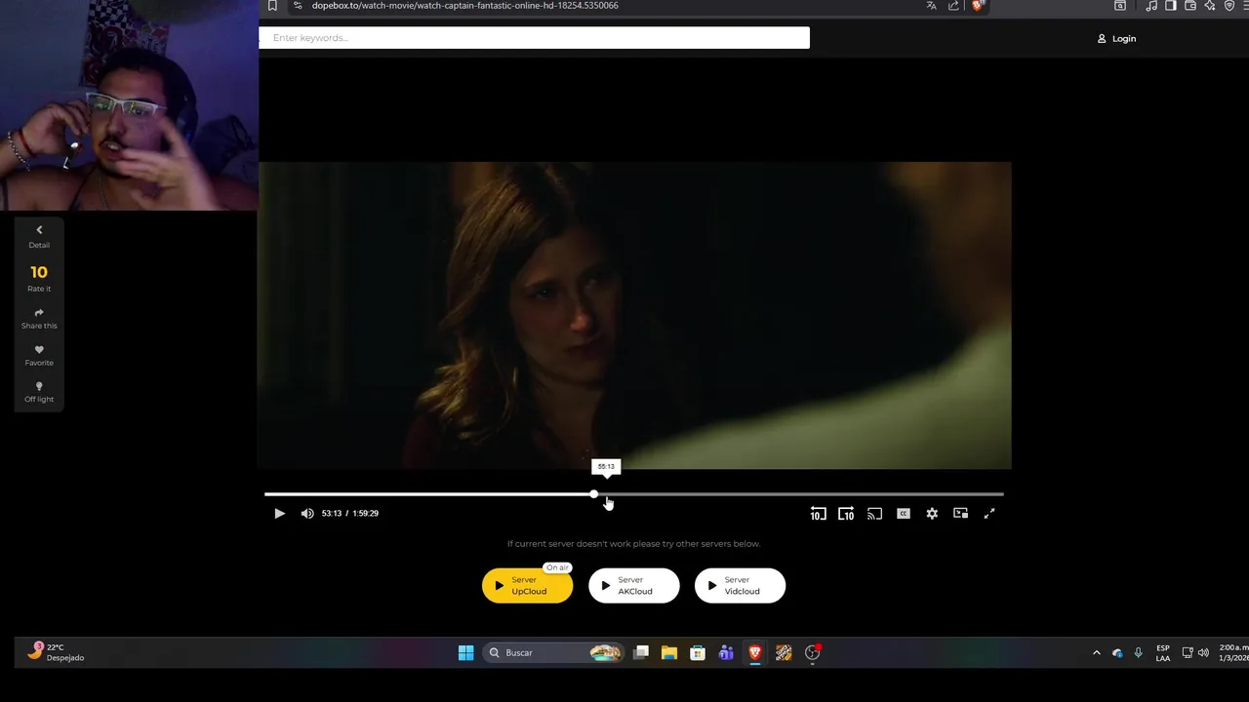Image resolution: width=1249 pixels, height=702 pixels.
Task: Open Brave Shields lion icon
Action: pos(977,6)
